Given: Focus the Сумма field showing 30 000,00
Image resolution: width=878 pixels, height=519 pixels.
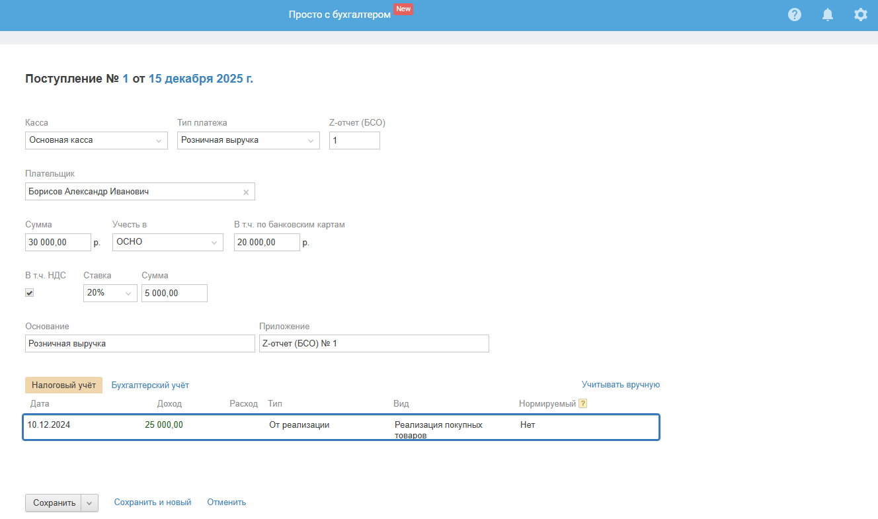Looking at the screenshot, I should 58,242.
